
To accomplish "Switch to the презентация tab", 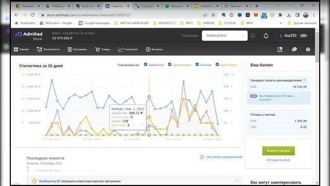I will coord(206,6).
